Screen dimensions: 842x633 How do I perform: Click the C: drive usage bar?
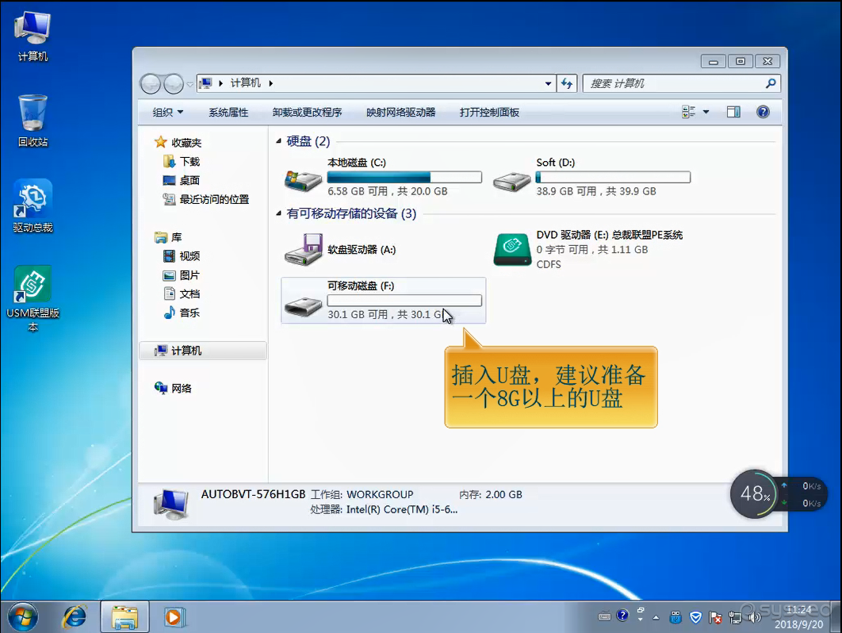click(404, 177)
